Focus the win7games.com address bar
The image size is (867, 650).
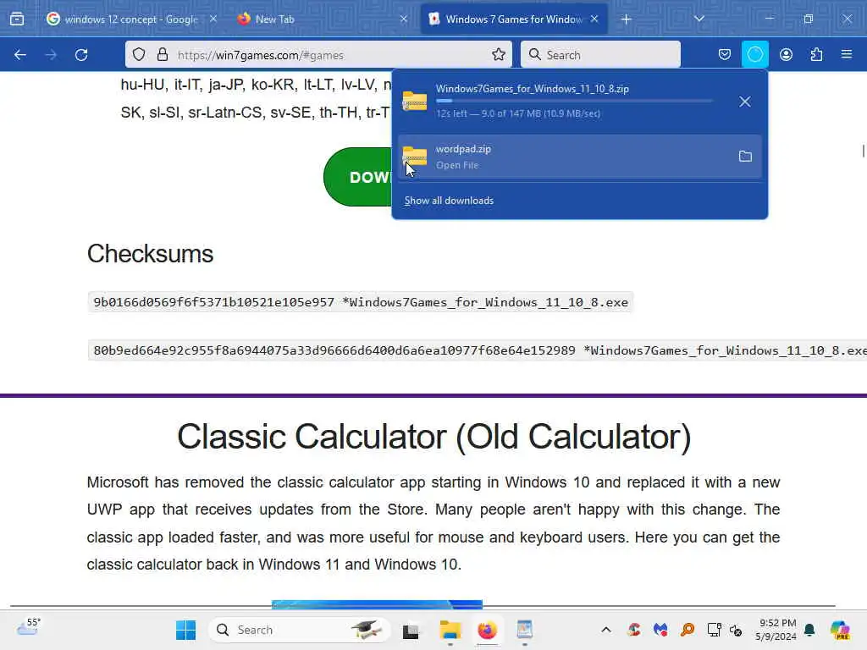point(318,55)
